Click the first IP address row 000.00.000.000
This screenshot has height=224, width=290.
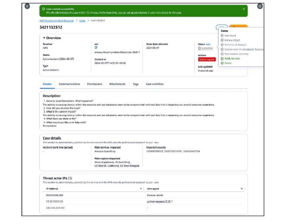pos(55,195)
